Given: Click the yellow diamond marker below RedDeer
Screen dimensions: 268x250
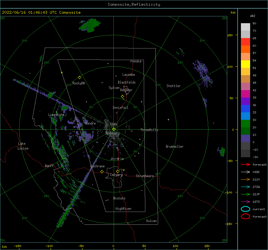Looking at the screenshot, I should pyautogui.click(x=123, y=97).
